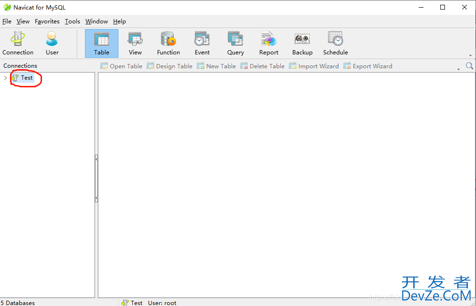
Task: Click Design Table in object toolbar
Action: pos(169,66)
